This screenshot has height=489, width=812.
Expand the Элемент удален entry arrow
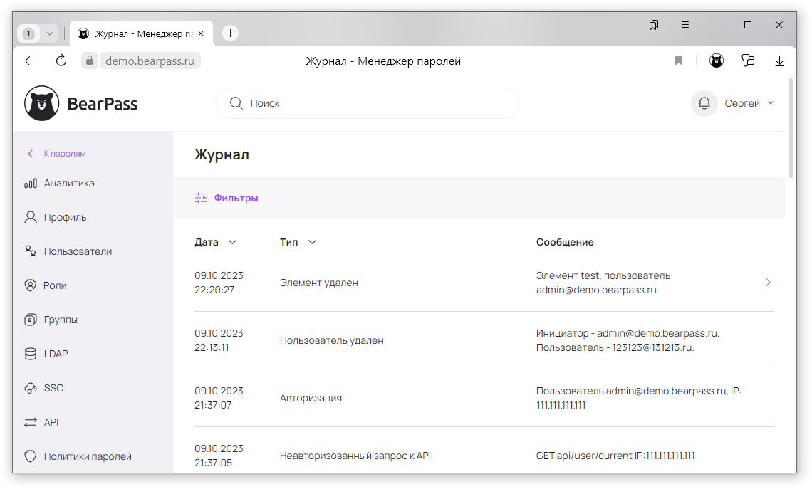(768, 283)
